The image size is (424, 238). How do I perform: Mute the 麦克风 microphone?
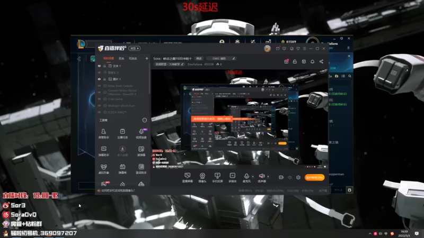246,178
